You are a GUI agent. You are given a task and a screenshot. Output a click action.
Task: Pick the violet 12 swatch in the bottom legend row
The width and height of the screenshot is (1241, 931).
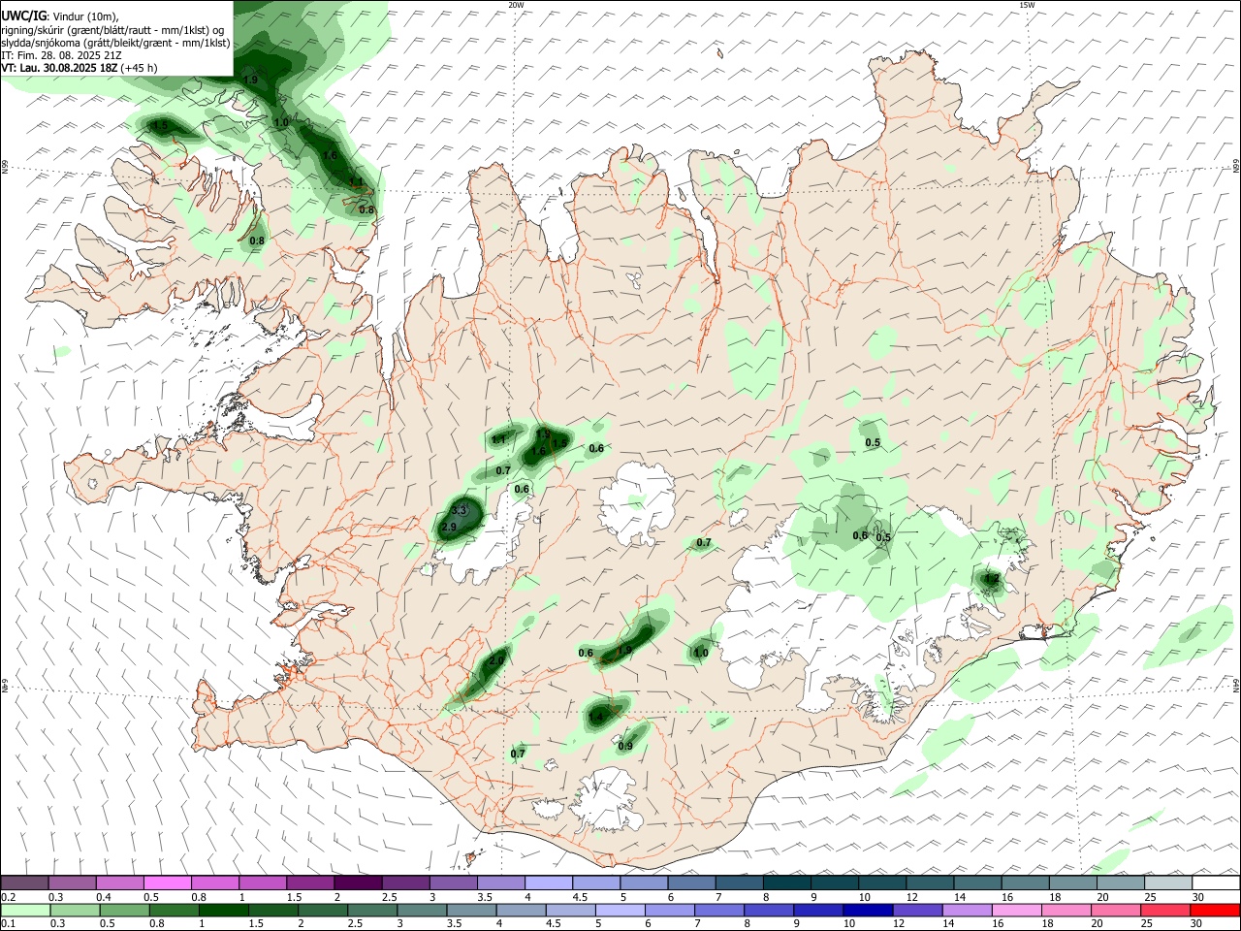[x=917, y=910]
